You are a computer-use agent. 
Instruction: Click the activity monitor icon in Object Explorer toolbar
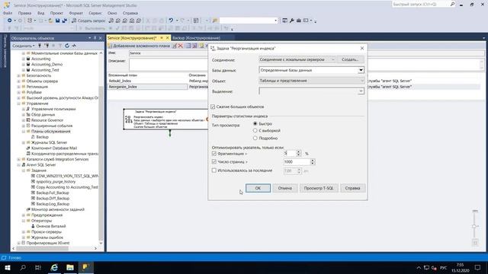pyautogui.click(x=74, y=46)
